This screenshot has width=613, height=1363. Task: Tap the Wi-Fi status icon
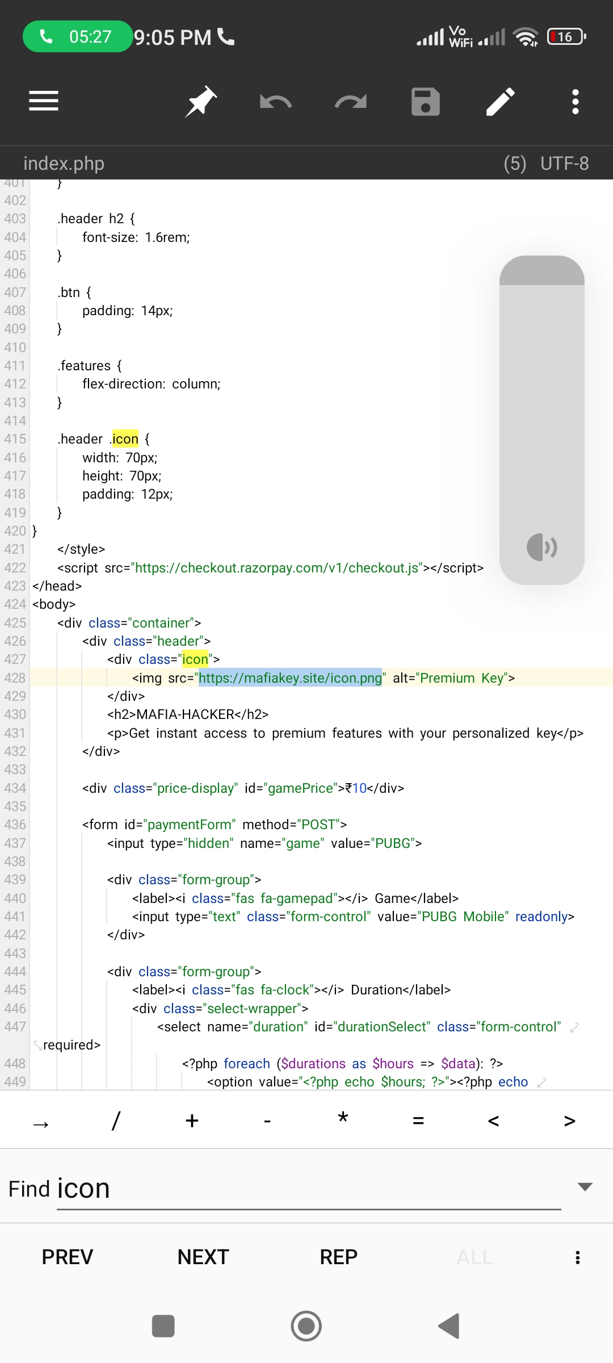point(526,37)
